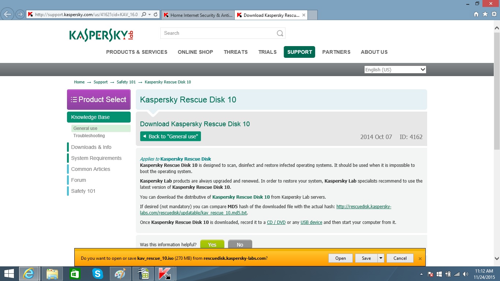The image size is (500, 281).
Task: Open the address bar autocomplete dropdown arrow
Action: coord(149,14)
